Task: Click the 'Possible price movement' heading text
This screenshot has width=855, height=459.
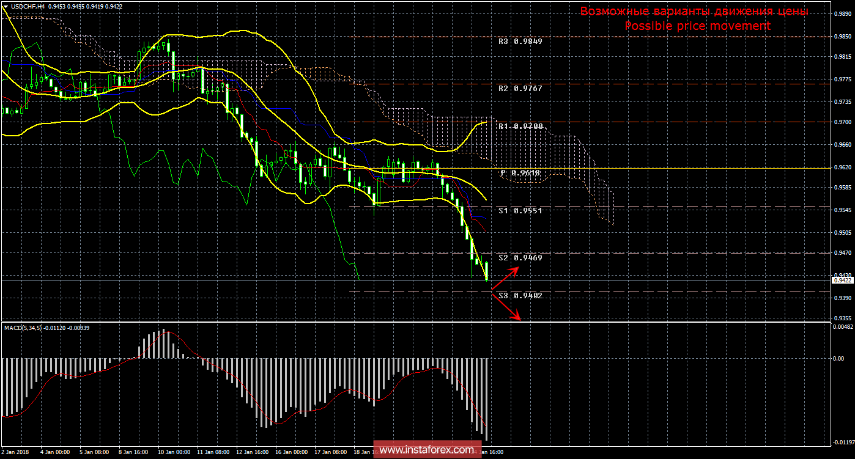Action: (x=697, y=26)
